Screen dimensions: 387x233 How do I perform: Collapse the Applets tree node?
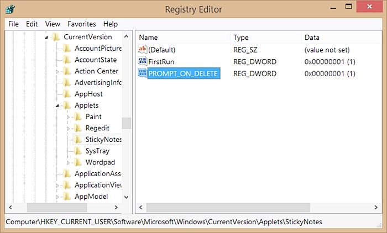tap(57, 106)
